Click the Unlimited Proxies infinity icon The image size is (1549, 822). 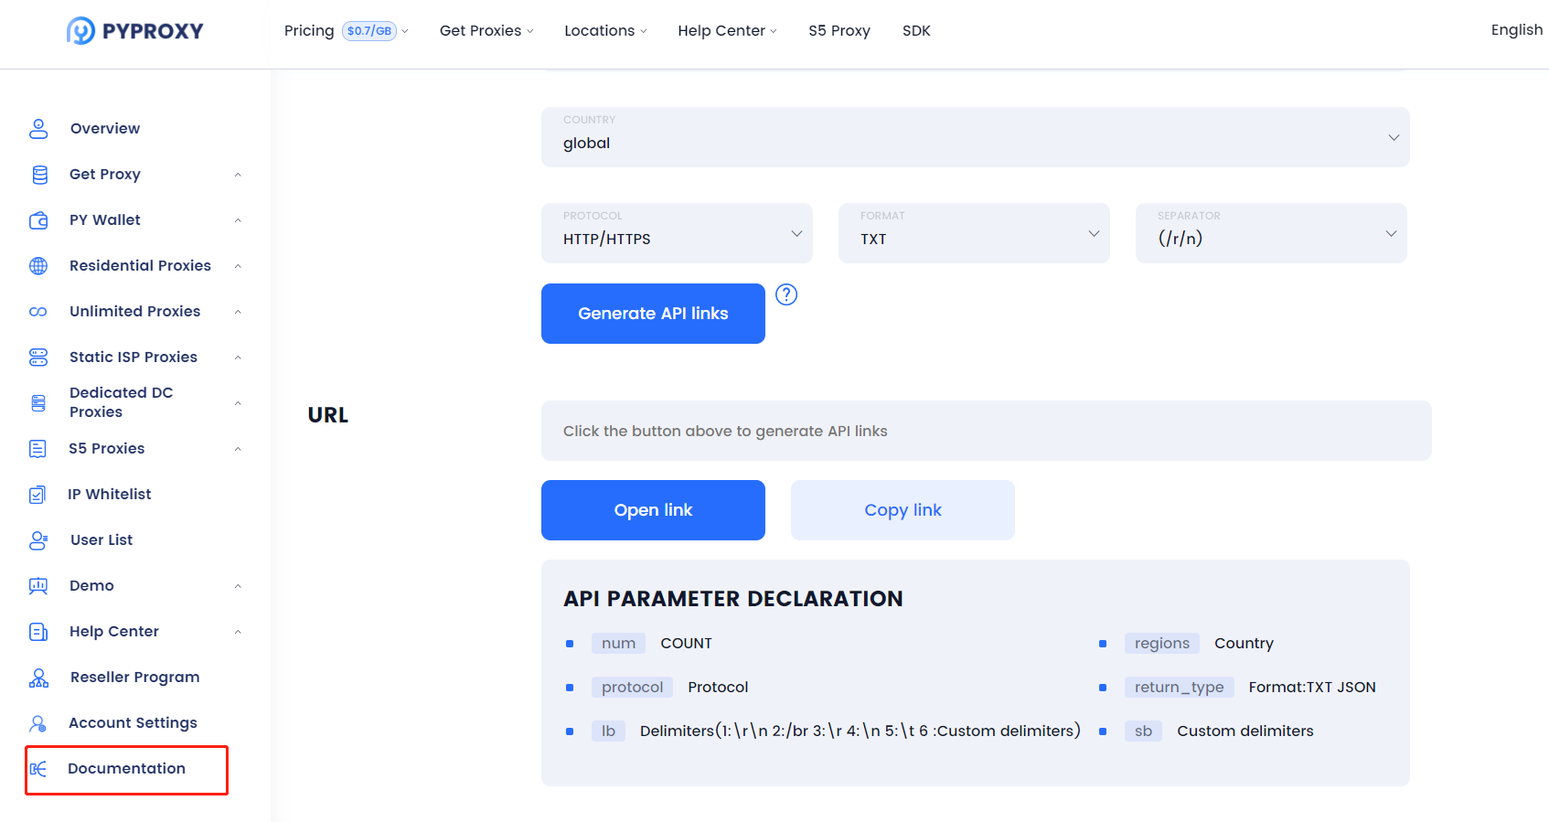point(38,312)
